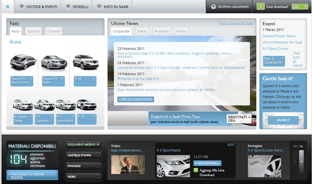The height and width of the screenshot is (184, 312).
Task: Open the Saab Independence video link
Action: click(x=127, y=151)
